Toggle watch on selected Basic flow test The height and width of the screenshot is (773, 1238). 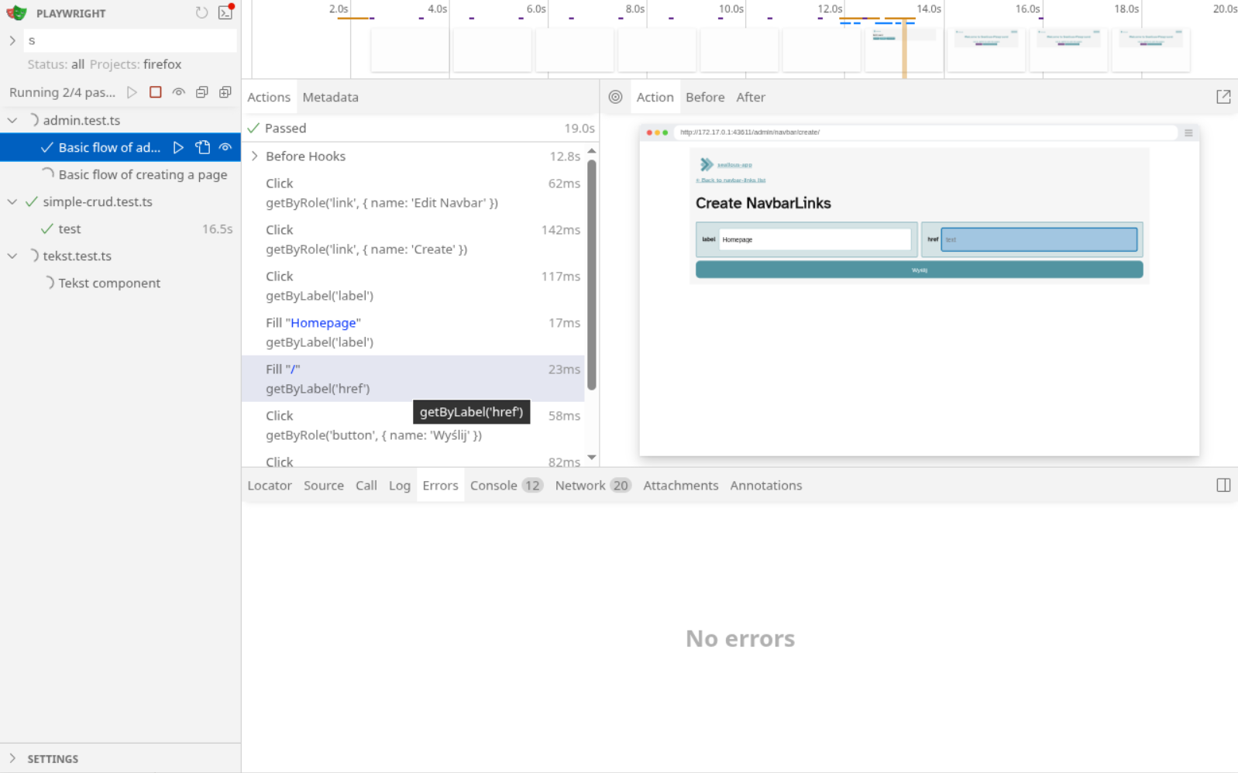coord(225,147)
